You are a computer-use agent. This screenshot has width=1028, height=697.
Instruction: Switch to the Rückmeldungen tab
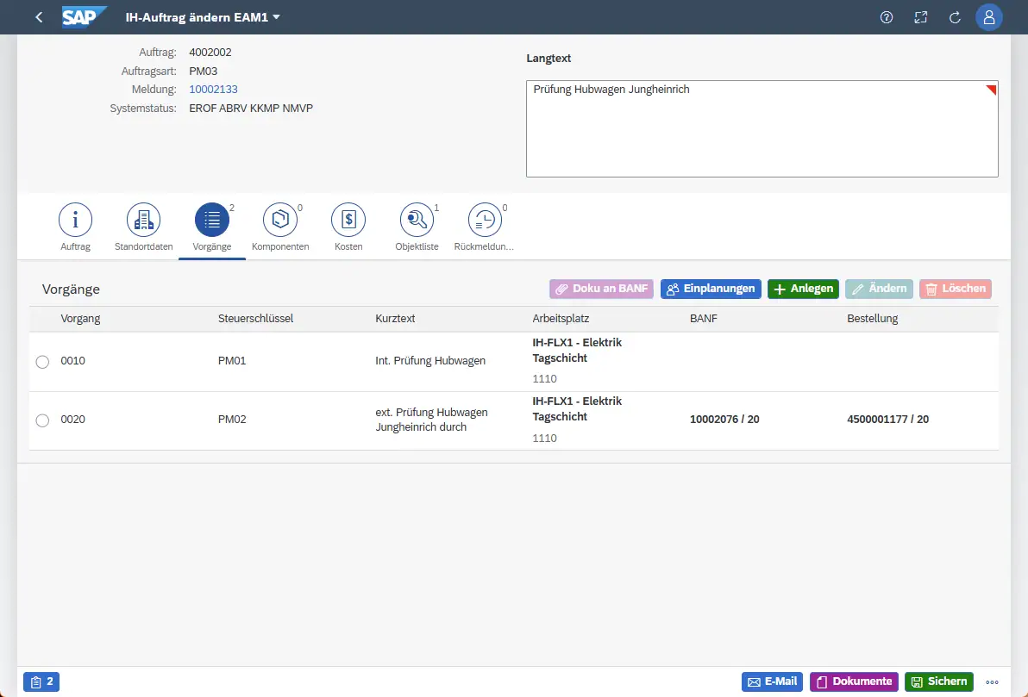tap(484, 227)
